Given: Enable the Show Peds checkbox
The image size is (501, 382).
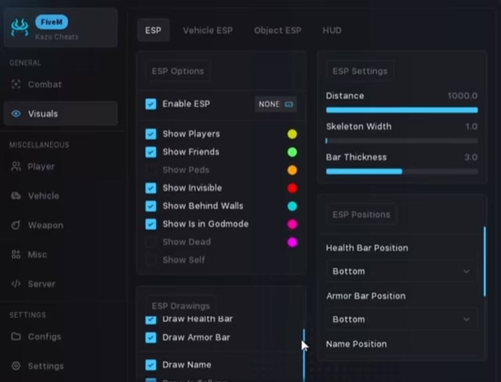Looking at the screenshot, I should tap(151, 170).
